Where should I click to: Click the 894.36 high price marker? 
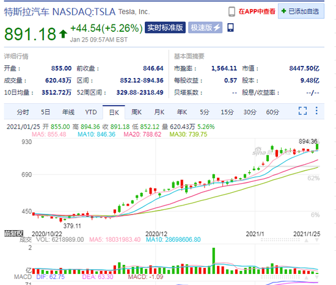click(308, 142)
